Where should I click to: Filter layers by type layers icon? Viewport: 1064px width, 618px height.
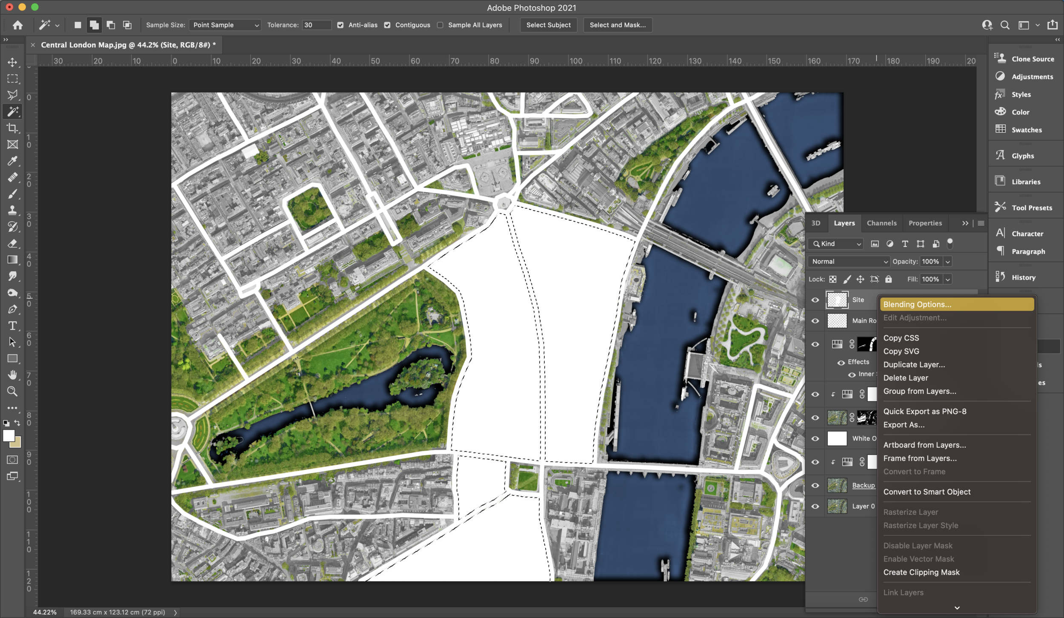[905, 244]
